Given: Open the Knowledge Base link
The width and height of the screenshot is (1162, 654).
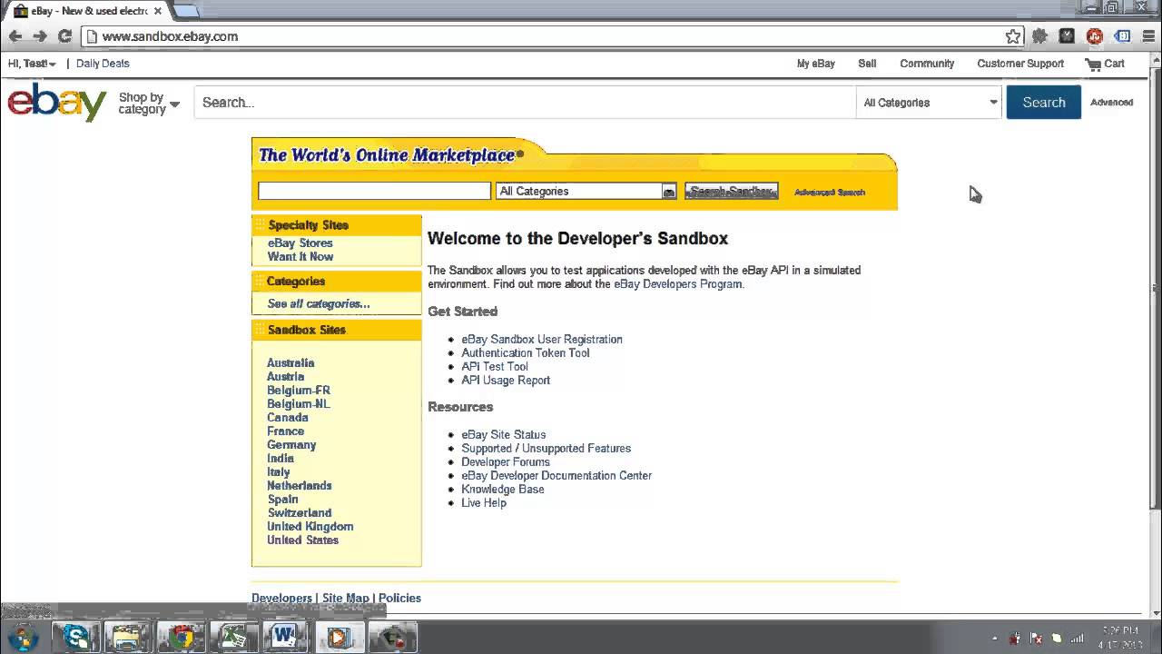Looking at the screenshot, I should (503, 490).
